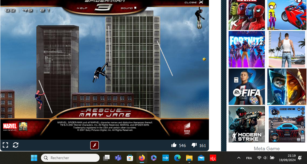Viewport: 307px width, 164px height.
Task: Select the Modern Strike game thumbnail
Action: pos(246,124)
